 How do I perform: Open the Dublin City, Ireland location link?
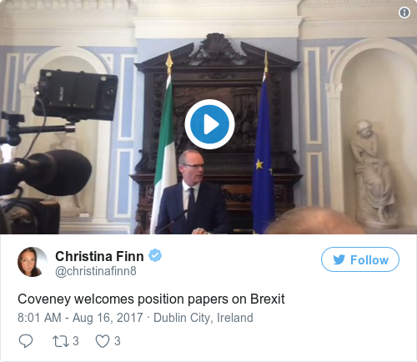[x=203, y=318]
